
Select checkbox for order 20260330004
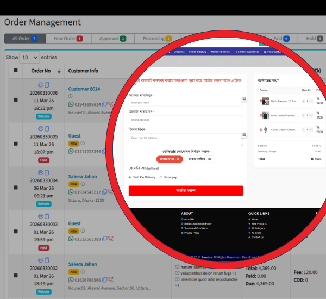point(16,188)
